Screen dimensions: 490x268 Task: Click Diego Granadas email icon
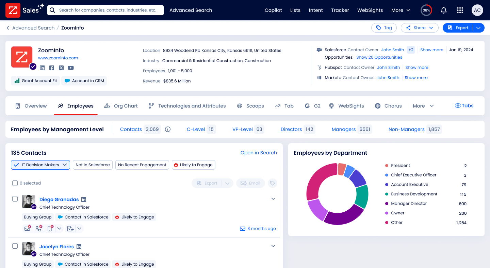(x=28, y=228)
